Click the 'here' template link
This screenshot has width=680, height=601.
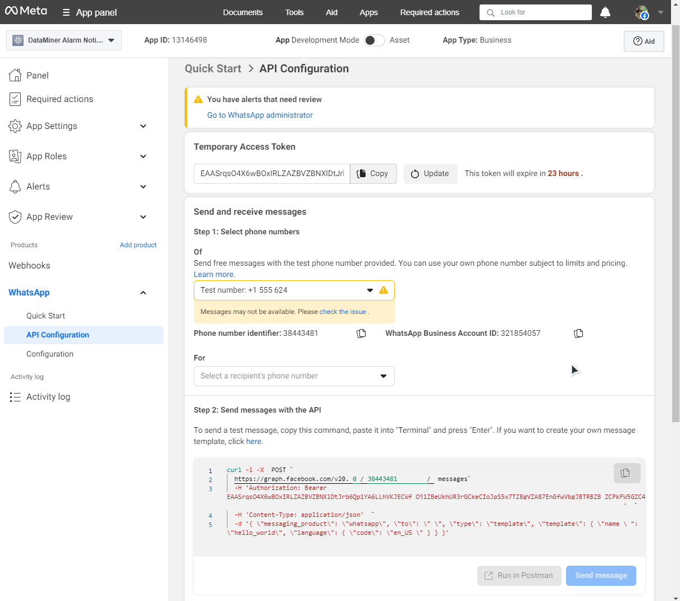coord(254,441)
